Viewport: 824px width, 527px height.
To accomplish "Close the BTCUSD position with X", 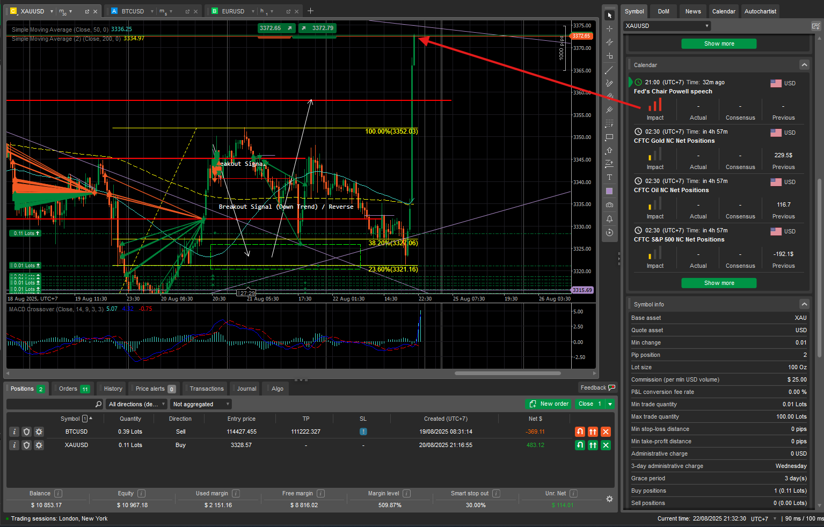I will (606, 431).
